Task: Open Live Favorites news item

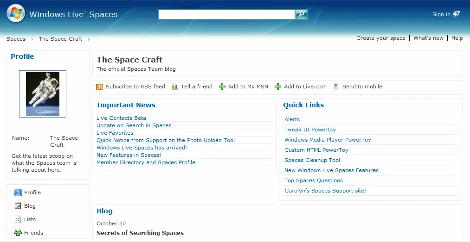Action: 115,133
